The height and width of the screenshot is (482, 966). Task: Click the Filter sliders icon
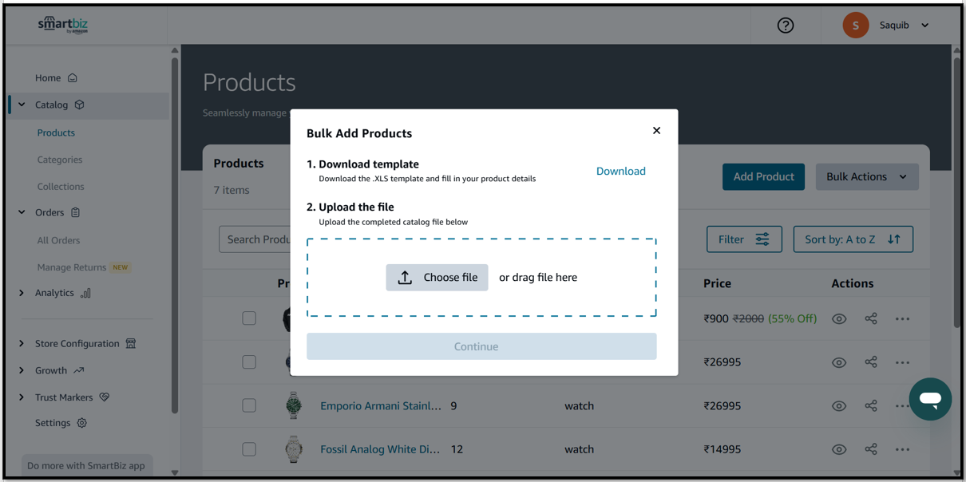point(762,239)
